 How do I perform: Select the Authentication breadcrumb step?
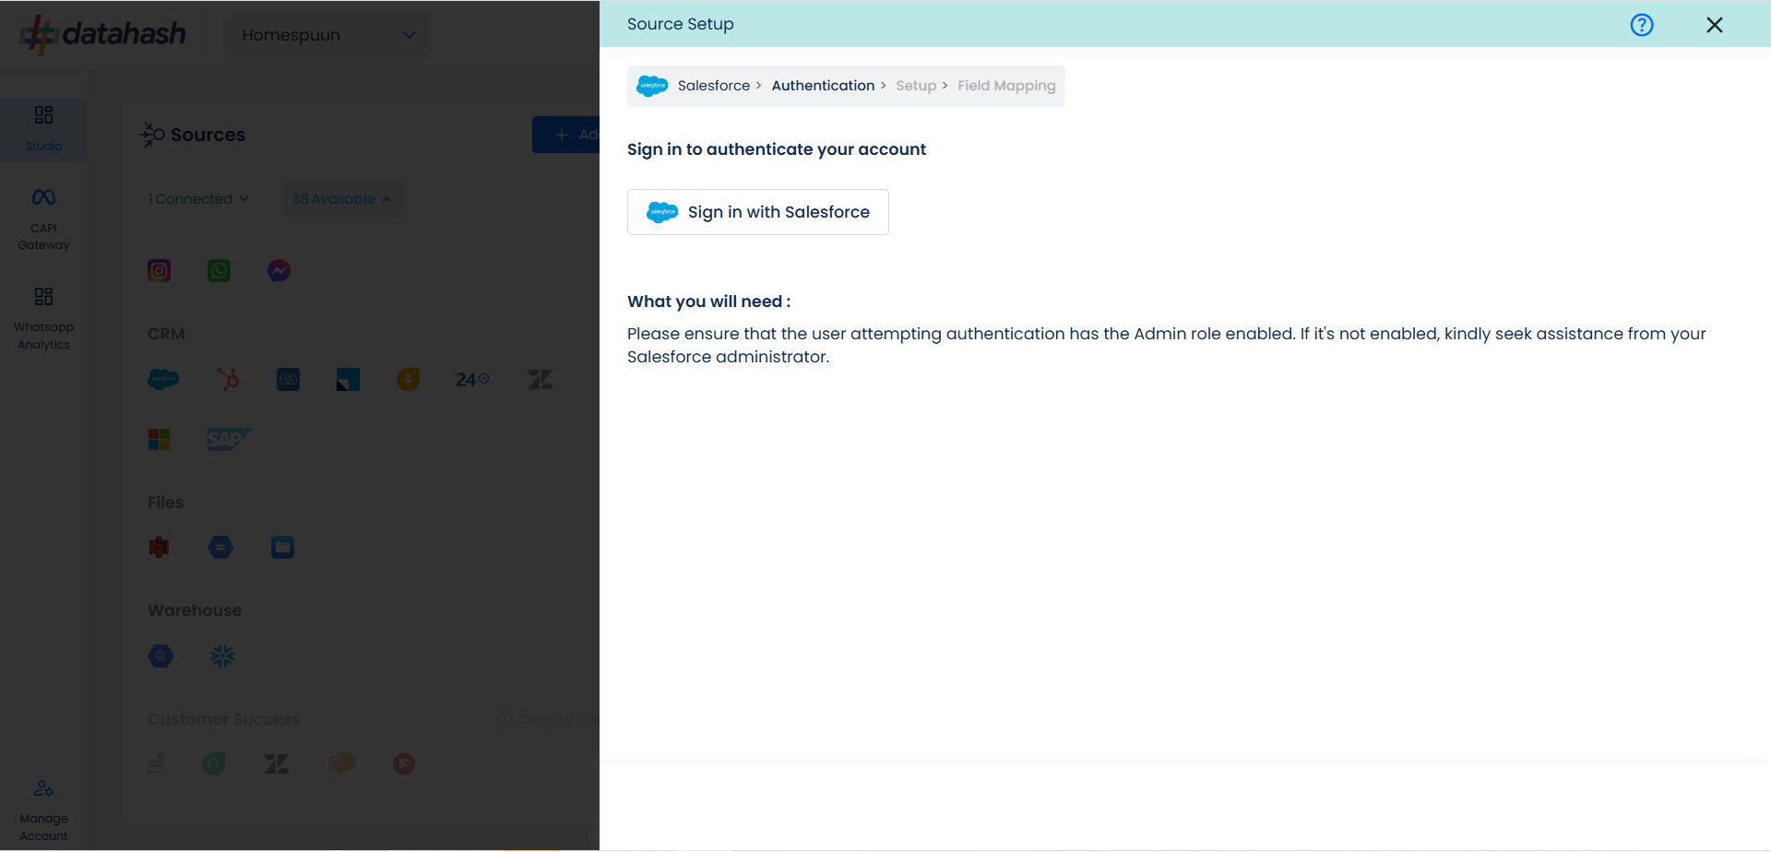point(823,86)
